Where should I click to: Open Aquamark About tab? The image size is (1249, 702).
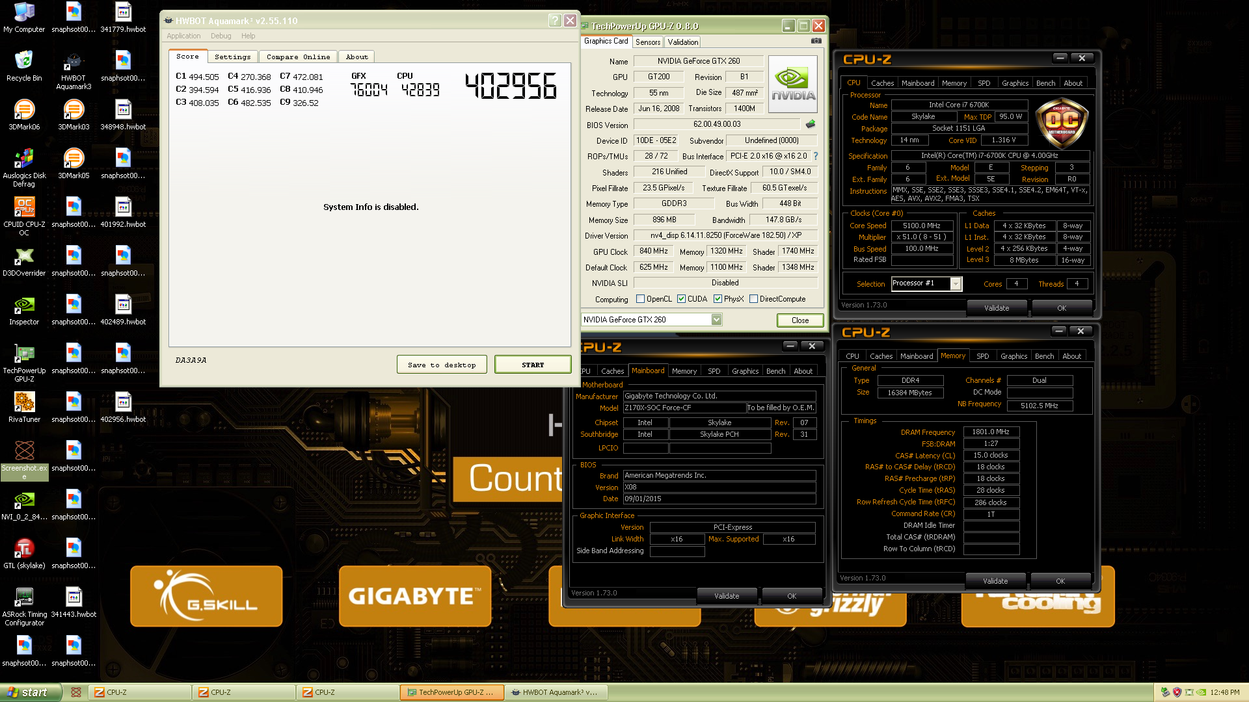[x=356, y=57]
